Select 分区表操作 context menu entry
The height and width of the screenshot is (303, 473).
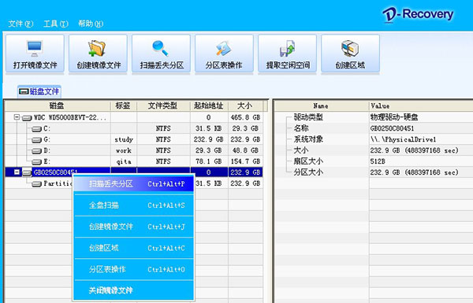click(134, 269)
